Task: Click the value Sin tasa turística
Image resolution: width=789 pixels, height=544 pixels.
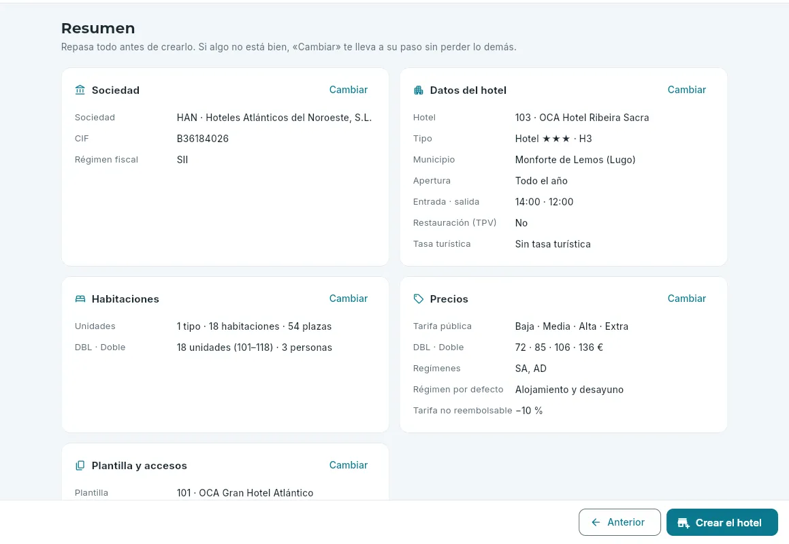Action: (x=553, y=244)
